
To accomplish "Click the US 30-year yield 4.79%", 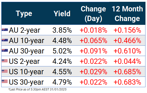I will pos(62,82).
